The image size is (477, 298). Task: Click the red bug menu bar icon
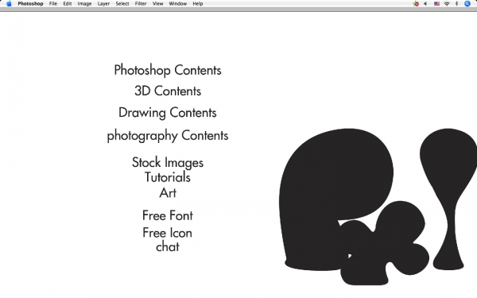416,4
